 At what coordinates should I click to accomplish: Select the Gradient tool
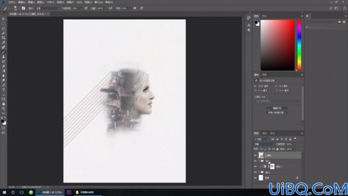pyautogui.click(x=3, y=71)
